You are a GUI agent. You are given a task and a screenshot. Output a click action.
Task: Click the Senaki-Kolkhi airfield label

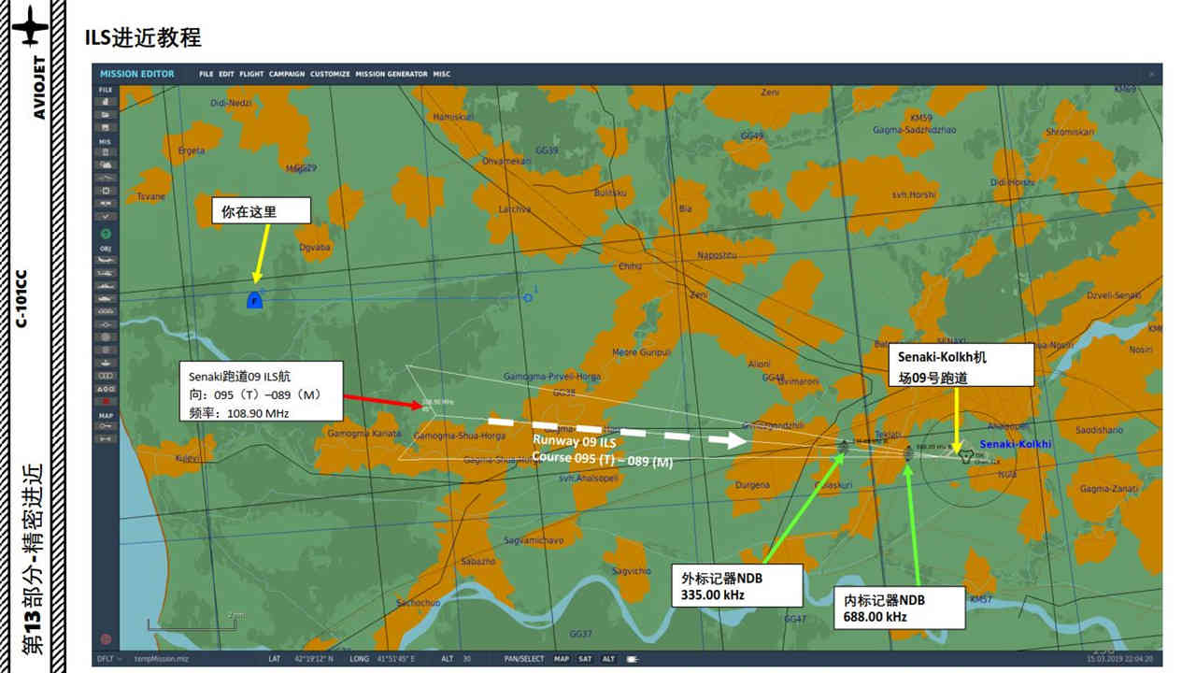tap(1016, 444)
